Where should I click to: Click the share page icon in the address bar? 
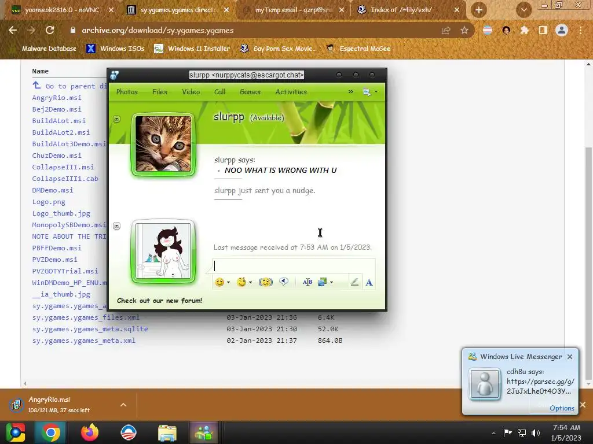pos(446,30)
